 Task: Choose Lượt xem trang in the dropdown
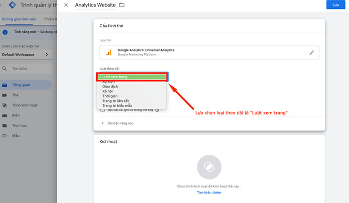[132, 77]
